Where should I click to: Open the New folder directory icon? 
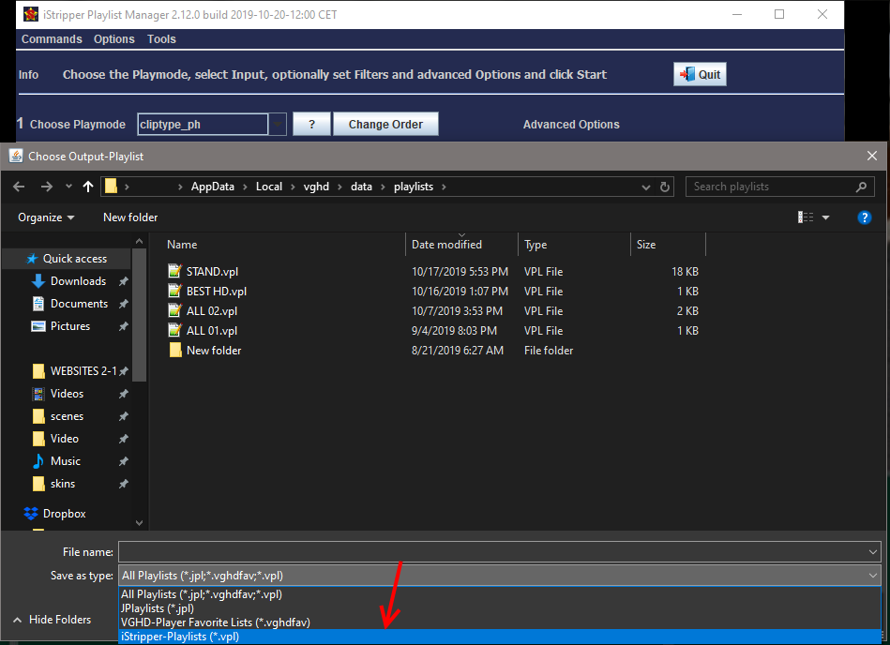(174, 351)
